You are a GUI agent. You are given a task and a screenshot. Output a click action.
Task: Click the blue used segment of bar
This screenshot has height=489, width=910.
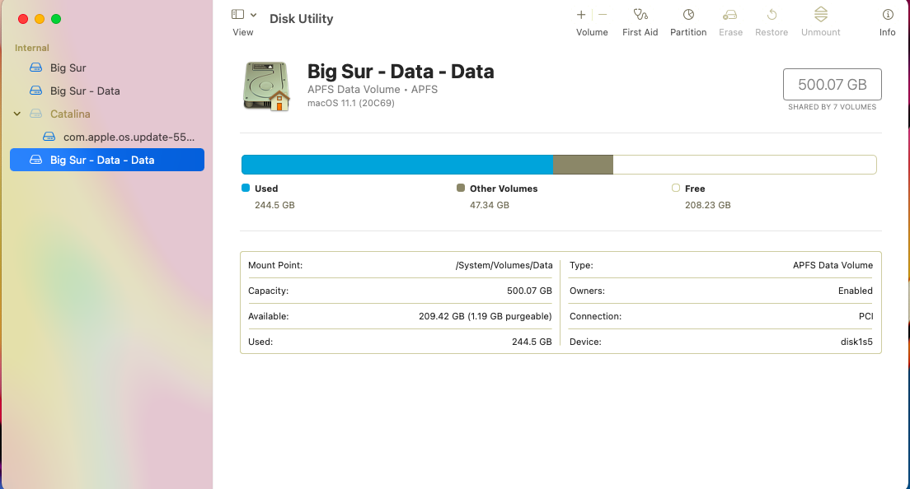click(x=397, y=165)
